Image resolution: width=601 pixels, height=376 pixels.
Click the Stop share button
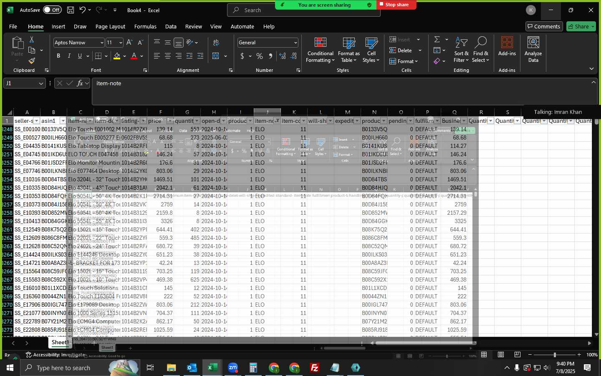(396, 5)
